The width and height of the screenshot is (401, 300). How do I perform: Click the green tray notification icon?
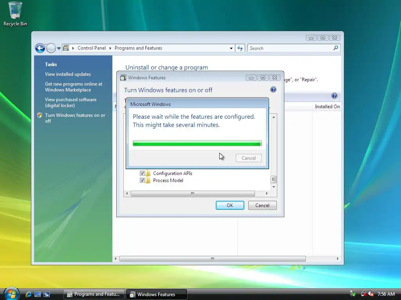[x=353, y=294]
